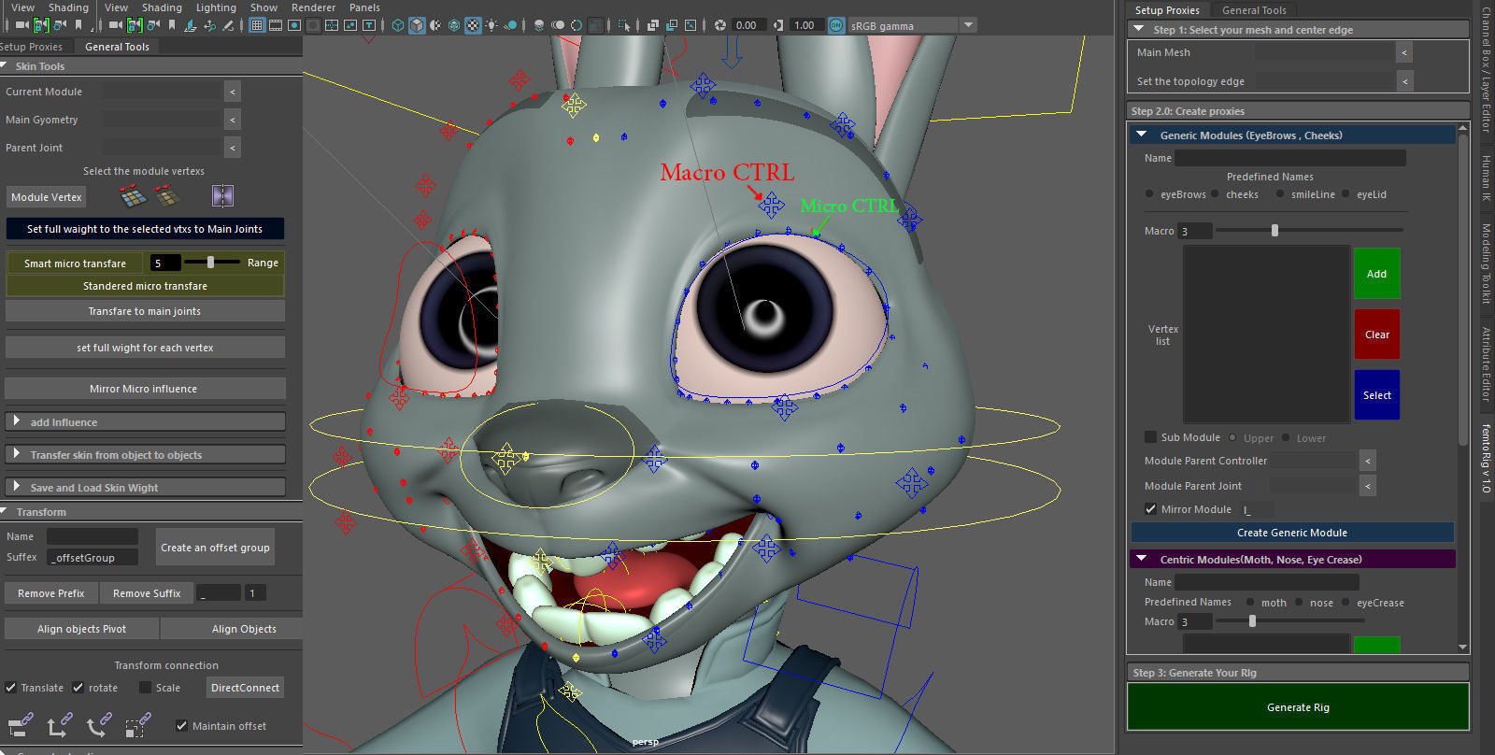Click the green Add button
This screenshot has width=1495, height=755.
1377,274
